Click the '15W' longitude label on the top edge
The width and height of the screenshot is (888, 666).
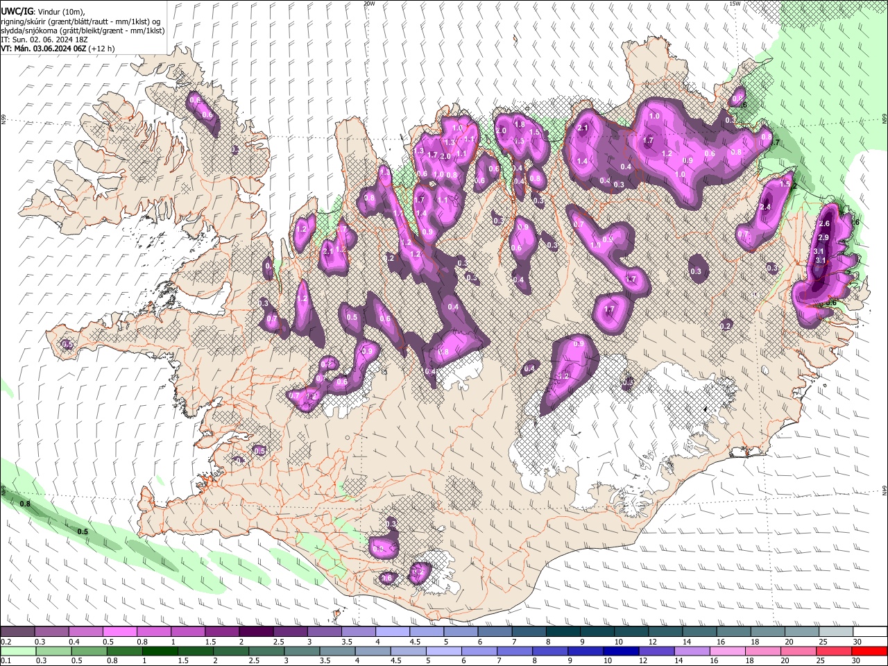735,3
